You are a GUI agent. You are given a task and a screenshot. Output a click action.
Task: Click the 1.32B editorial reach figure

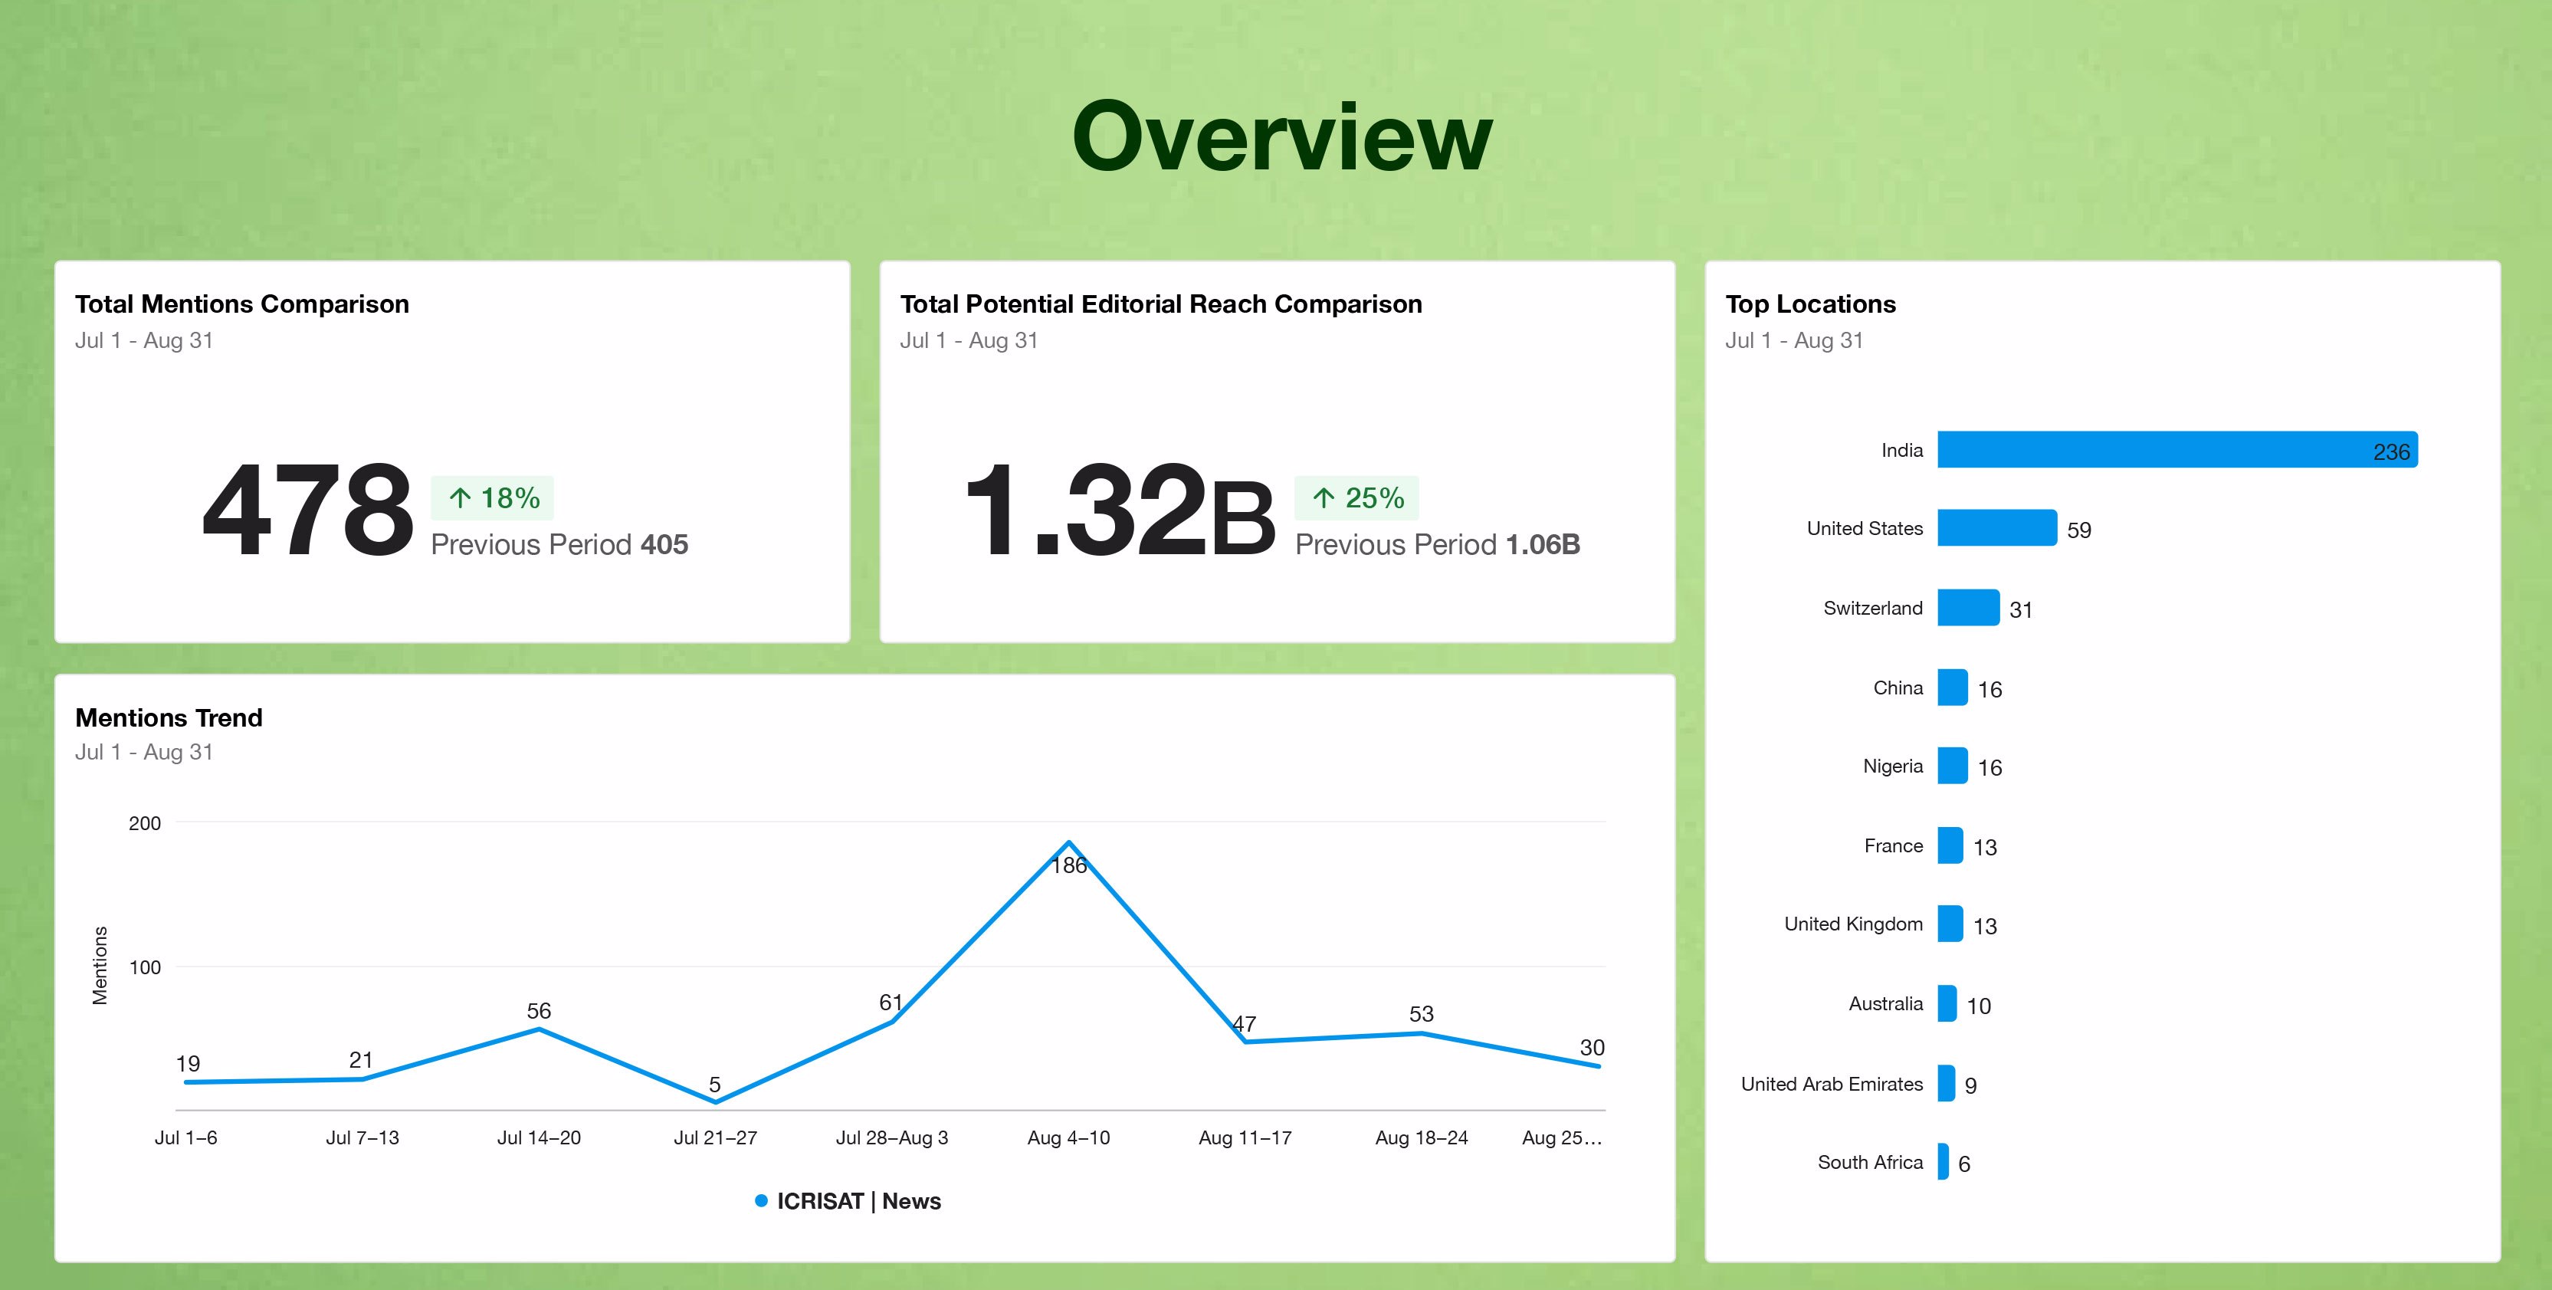click(1118, 510)
